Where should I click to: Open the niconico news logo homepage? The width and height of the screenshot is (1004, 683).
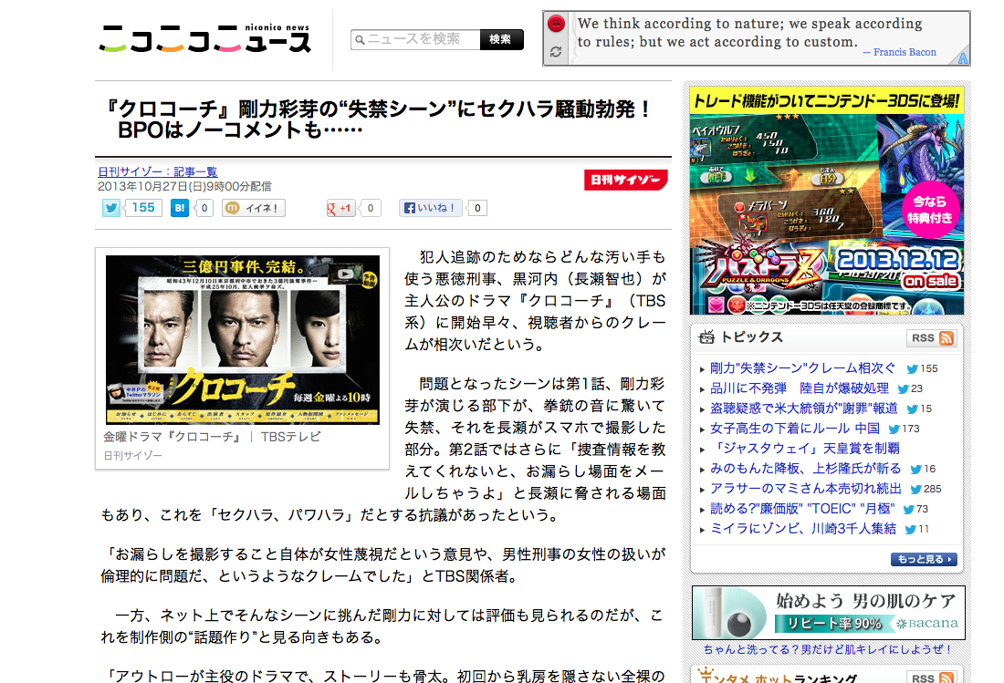(205, 38)
